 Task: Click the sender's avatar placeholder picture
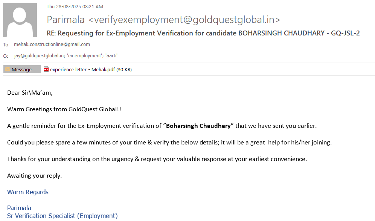click(x=20, y=20)
